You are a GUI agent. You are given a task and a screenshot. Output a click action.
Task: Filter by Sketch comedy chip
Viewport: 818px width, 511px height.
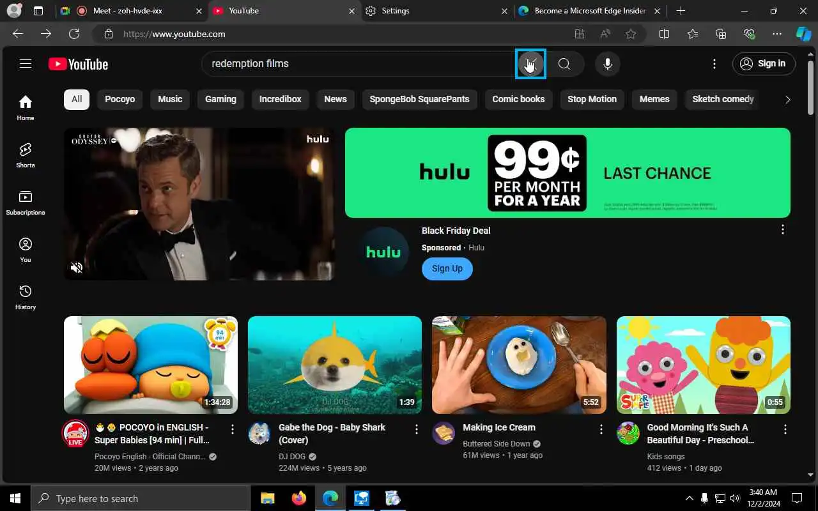tap(723, 99)
